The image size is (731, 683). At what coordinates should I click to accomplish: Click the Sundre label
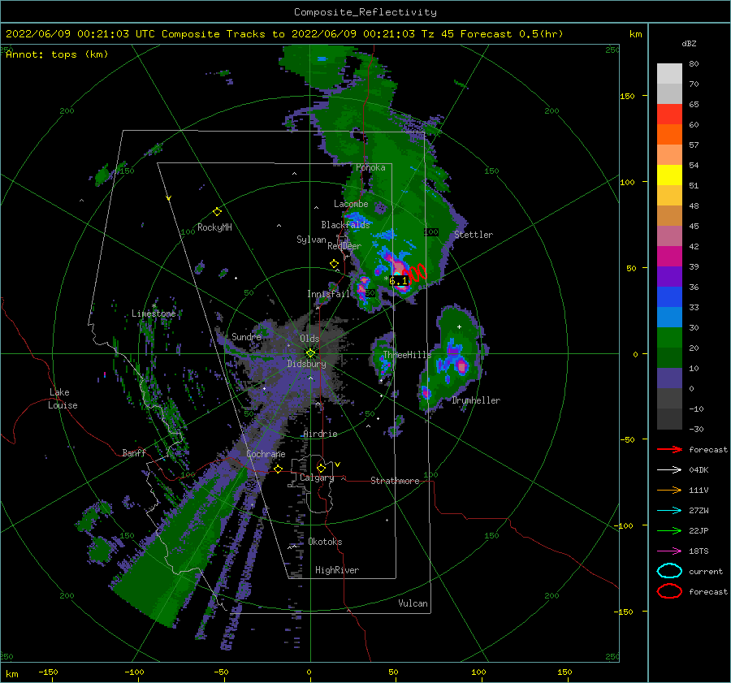coord(246,336)
